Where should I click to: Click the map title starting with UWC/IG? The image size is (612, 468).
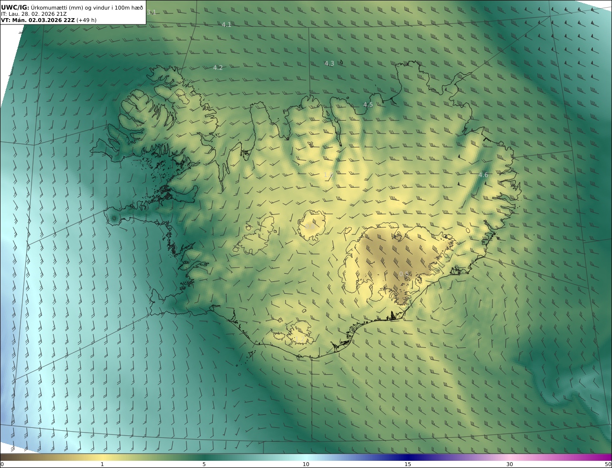pos(72,7)
